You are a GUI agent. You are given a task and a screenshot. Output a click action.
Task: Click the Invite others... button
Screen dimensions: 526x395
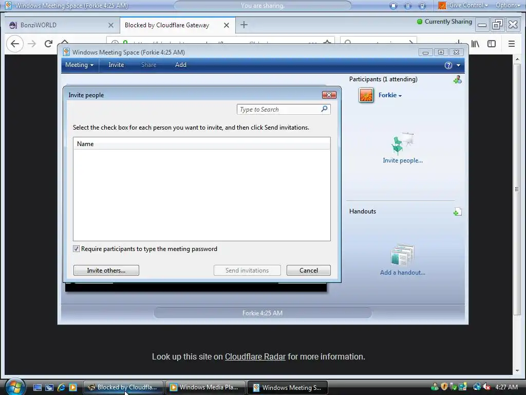tap(106, 271)
